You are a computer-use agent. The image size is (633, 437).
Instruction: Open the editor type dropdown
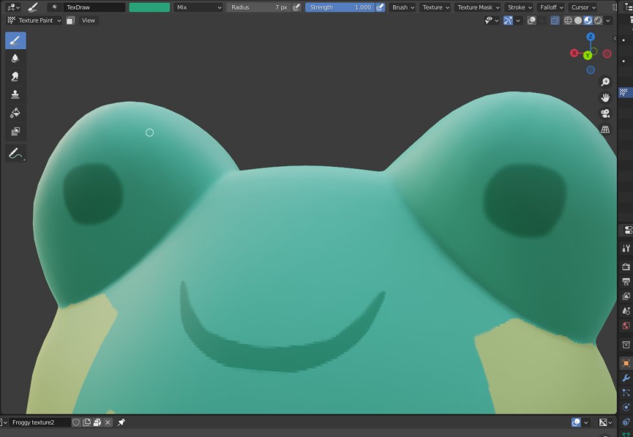(x=14, y=7)
